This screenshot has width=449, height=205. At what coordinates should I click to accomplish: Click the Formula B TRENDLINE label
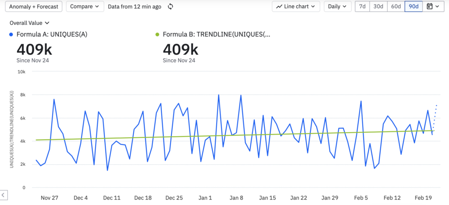(216, 34)
